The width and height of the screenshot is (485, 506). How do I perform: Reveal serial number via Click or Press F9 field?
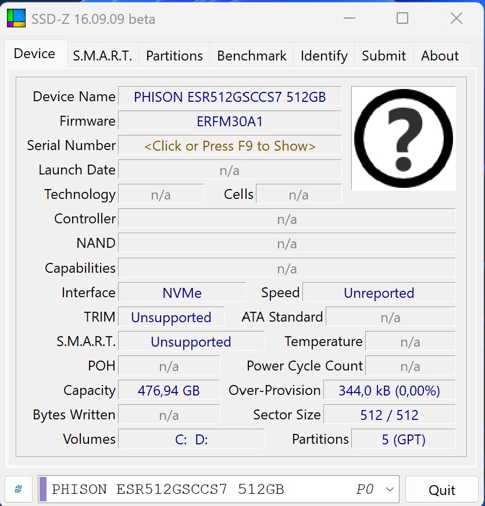point(230,146)
